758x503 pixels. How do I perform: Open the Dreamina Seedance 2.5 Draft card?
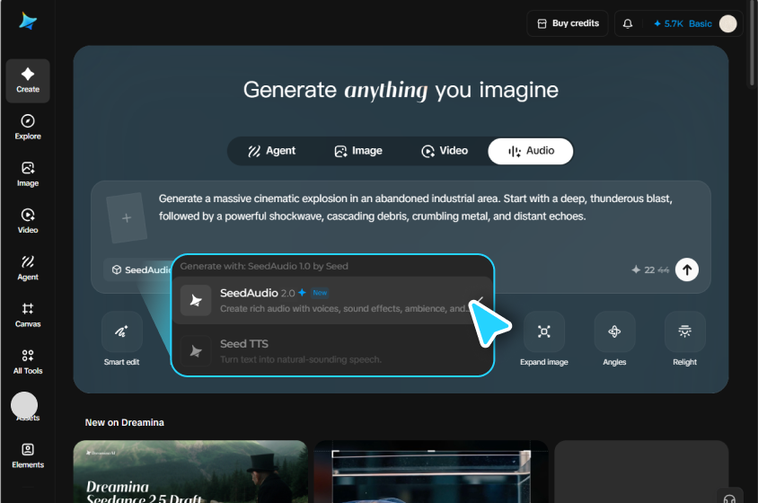[x=190, y=472]
